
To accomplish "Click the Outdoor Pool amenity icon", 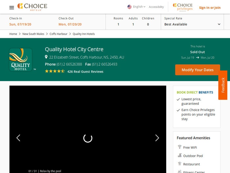I will (x=180, y=155).
